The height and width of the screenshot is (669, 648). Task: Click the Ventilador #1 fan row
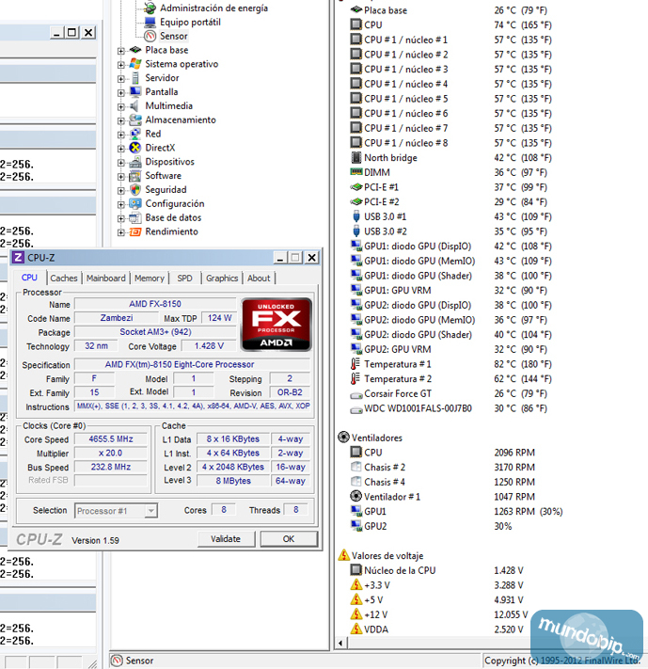(x=442, y=497)
